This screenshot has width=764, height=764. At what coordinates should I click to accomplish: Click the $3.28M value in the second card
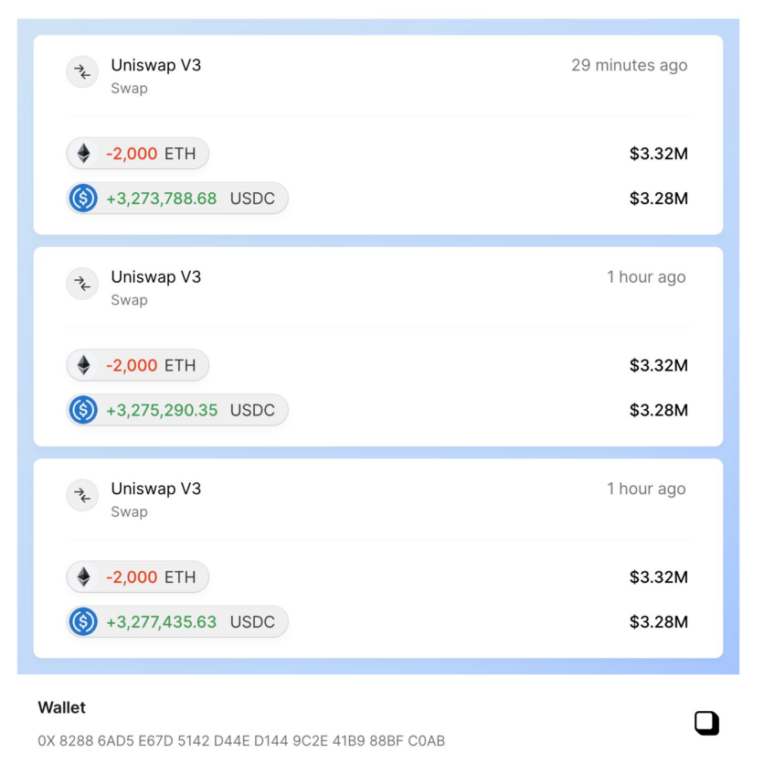[x=658, y=410]
